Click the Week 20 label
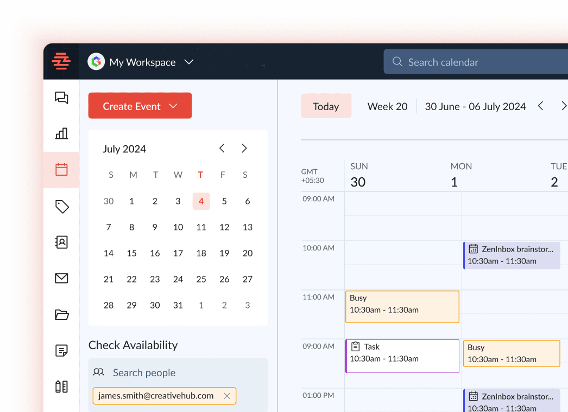The width and height of the screenshot is (568, 412). (x=387, y=106)
